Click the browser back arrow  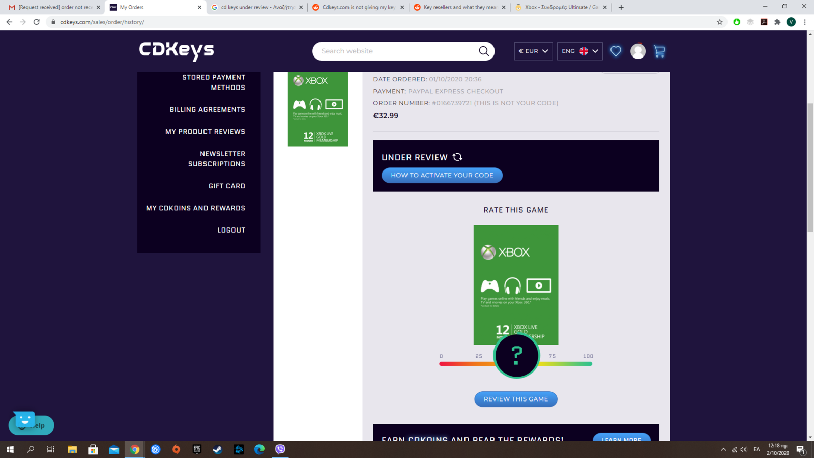pos(9,22)
